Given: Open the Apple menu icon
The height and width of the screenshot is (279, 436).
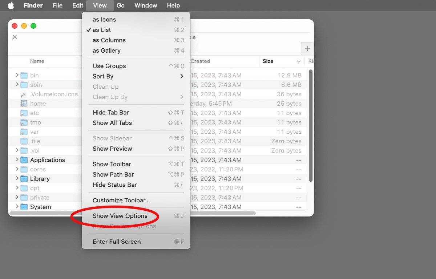Looking at the screenshot, I should (x=11, y=5).
